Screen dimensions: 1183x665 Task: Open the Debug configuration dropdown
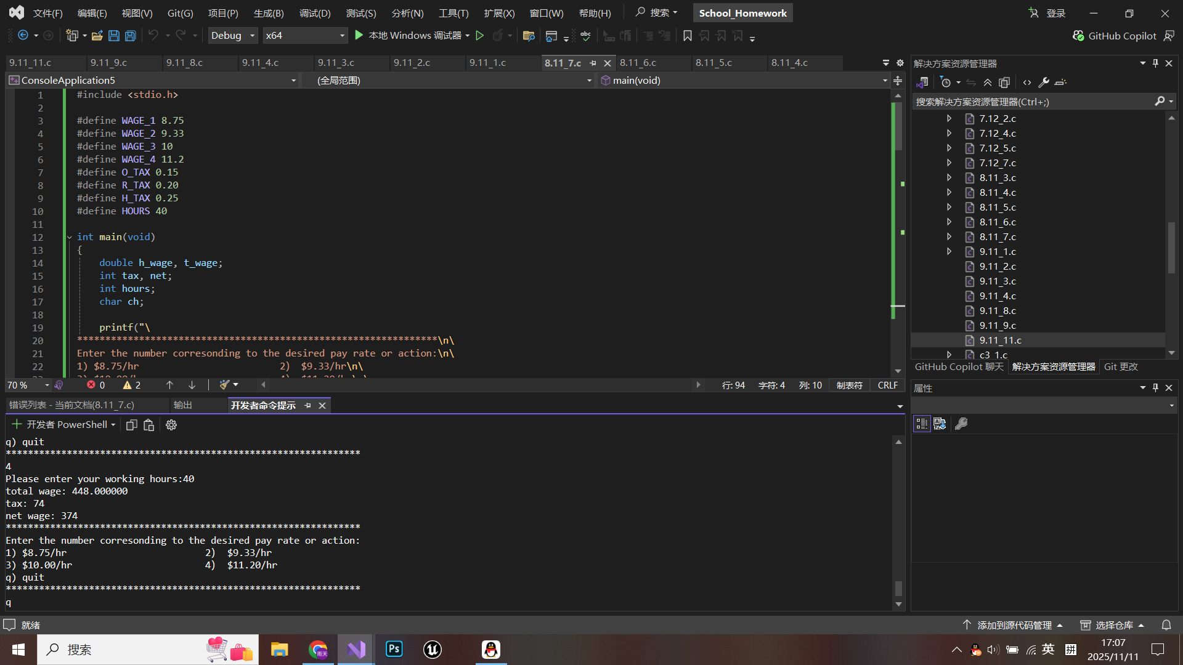(x=233, y=36)
